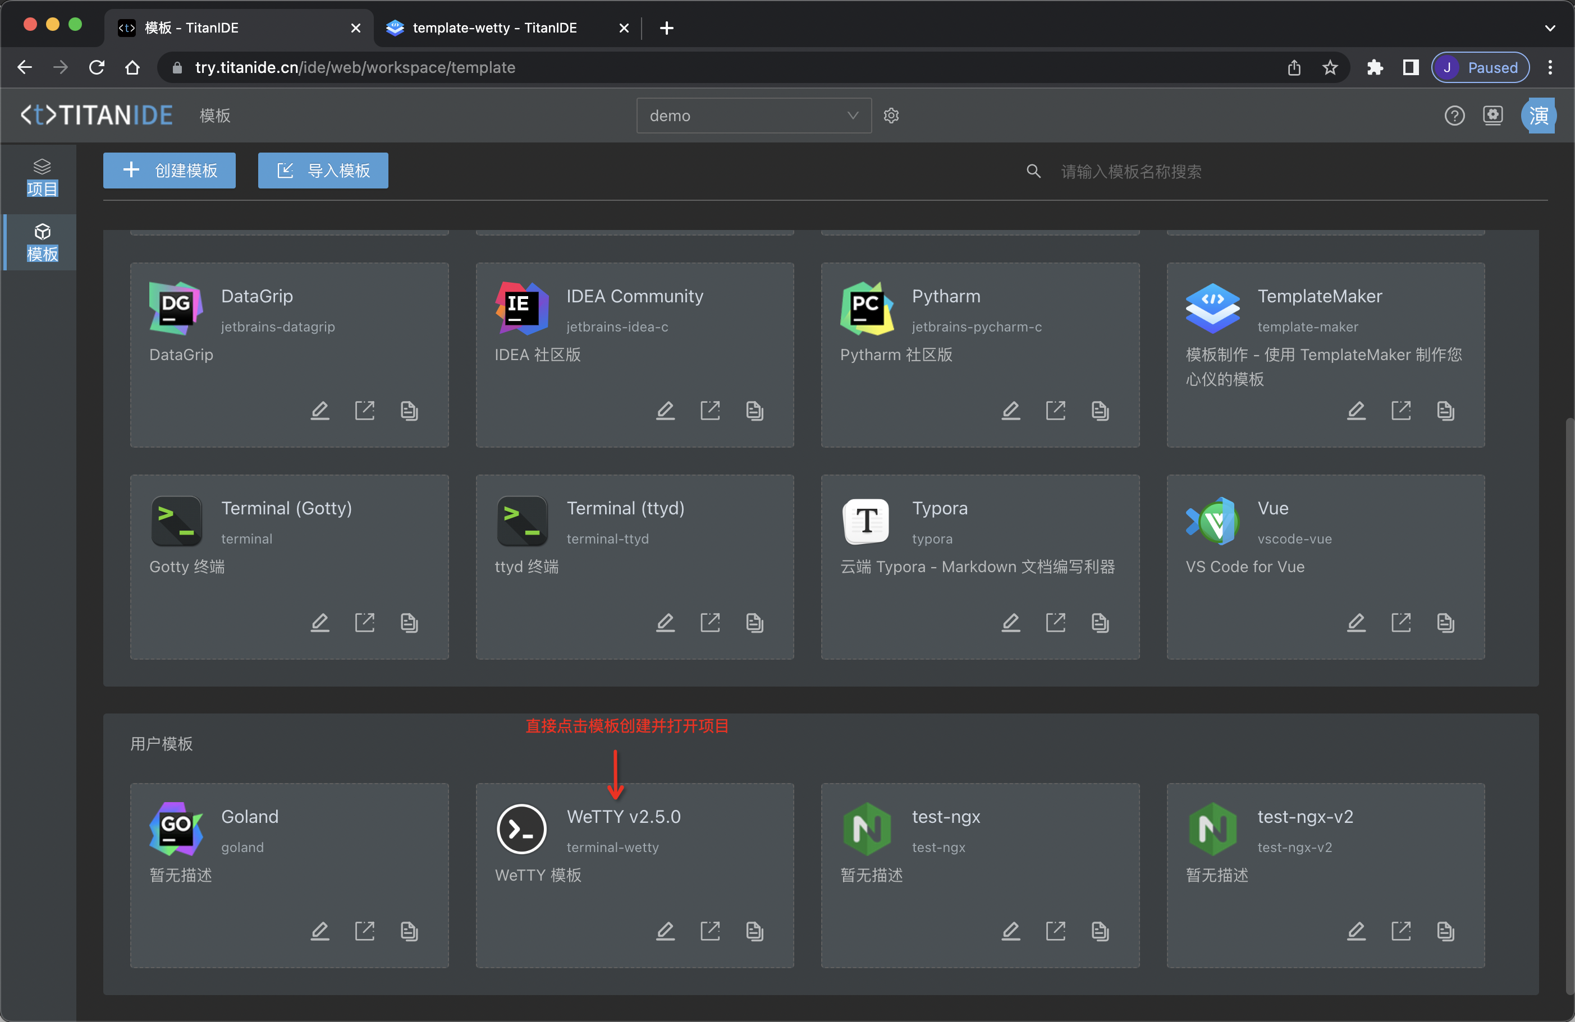
Task: Click the edit icon on TemplateMaker card
Action: (1356, 410)
